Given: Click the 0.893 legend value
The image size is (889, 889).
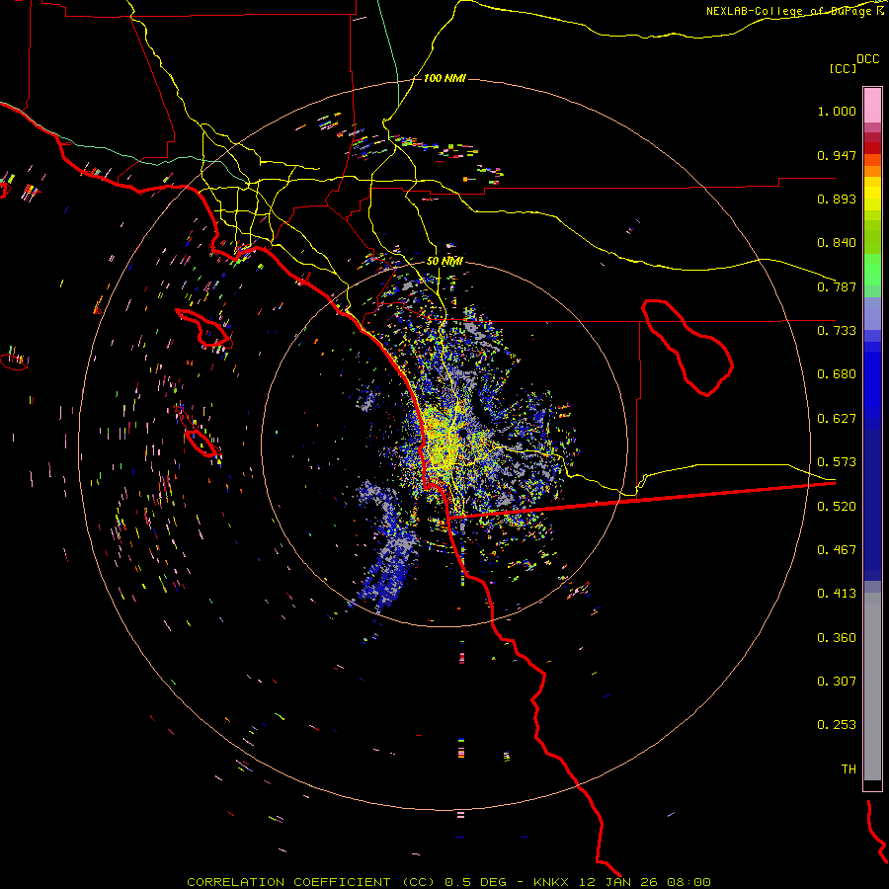Looking at the screenshot, I should coord(837,199).
